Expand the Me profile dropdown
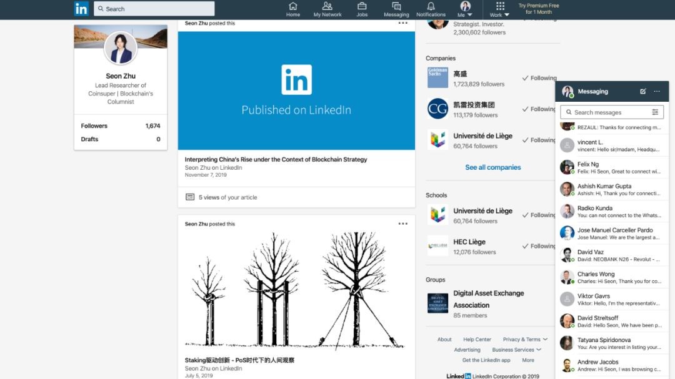 tap(465, 9)
